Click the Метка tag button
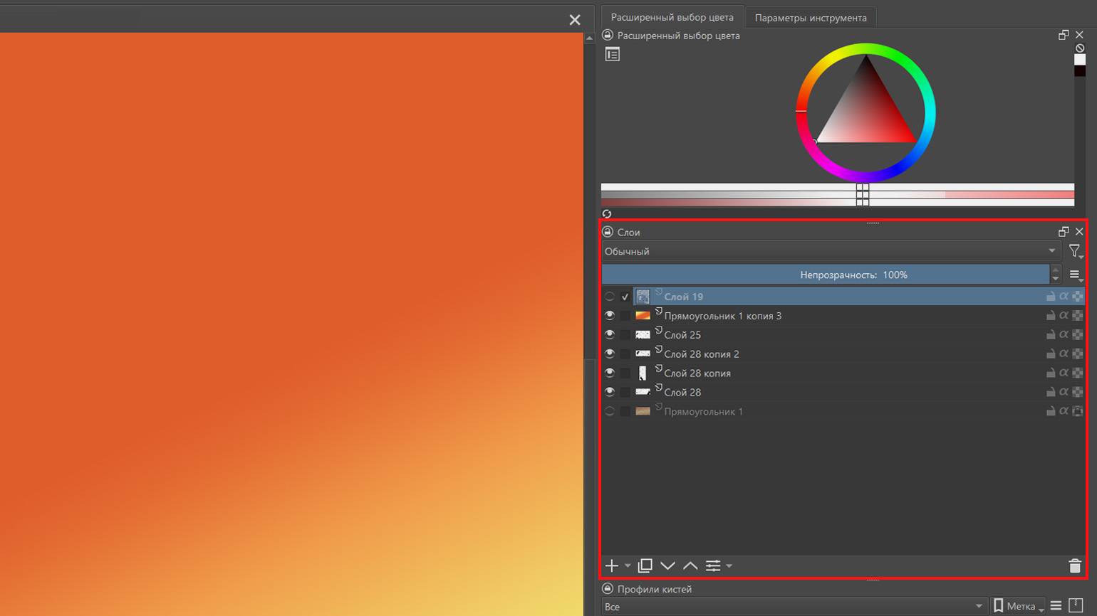The height and width of the screenshot is (616, 1097). (x=1018, y=606)
